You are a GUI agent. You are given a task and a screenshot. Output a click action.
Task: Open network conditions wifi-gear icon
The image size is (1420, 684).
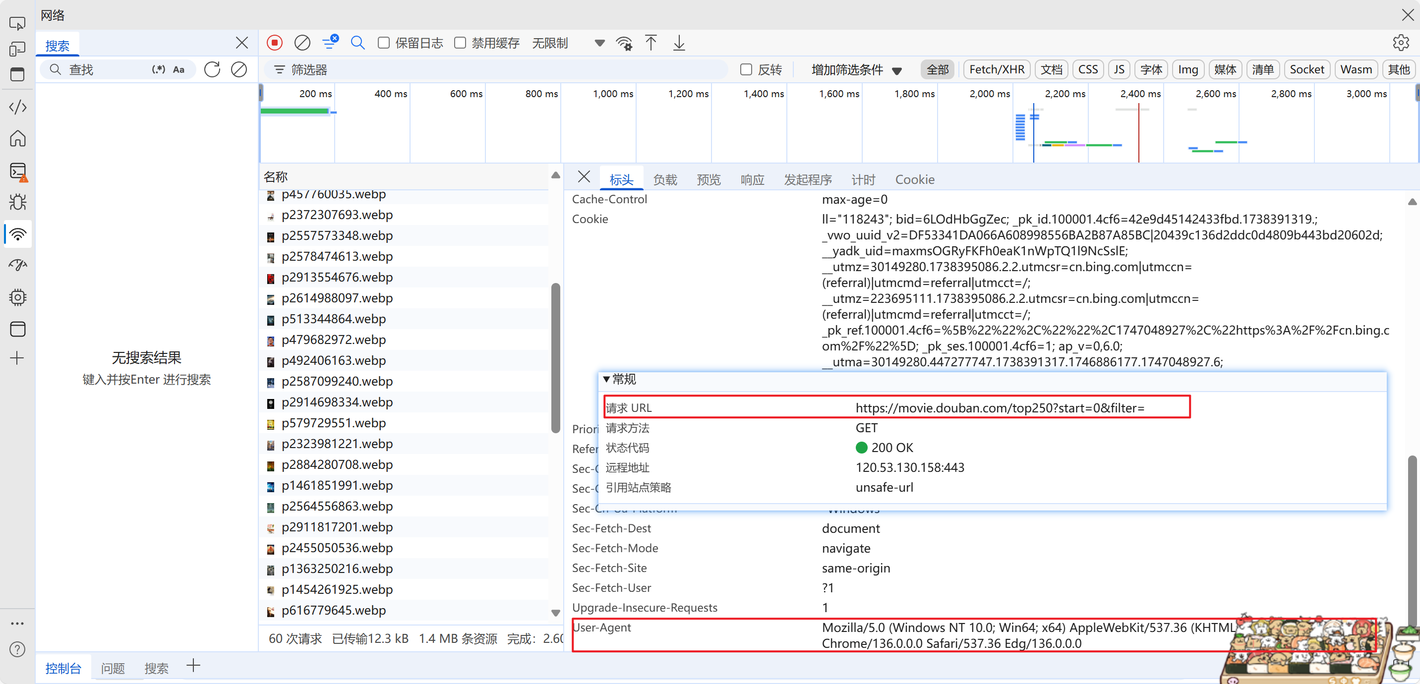(625, 43)
